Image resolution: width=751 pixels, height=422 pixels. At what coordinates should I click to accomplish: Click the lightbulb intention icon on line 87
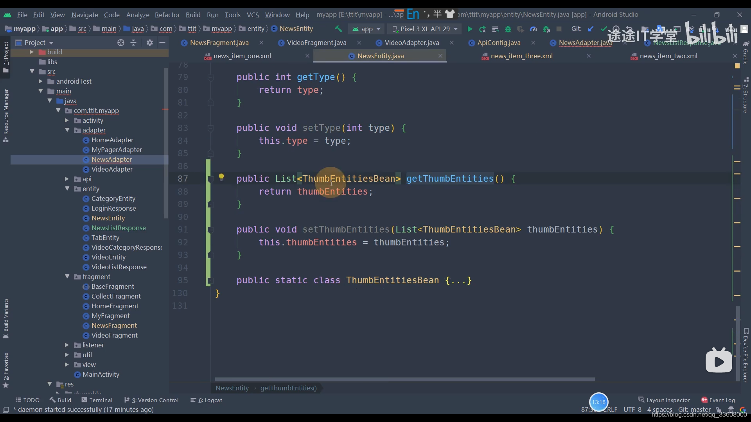(221, 177)
